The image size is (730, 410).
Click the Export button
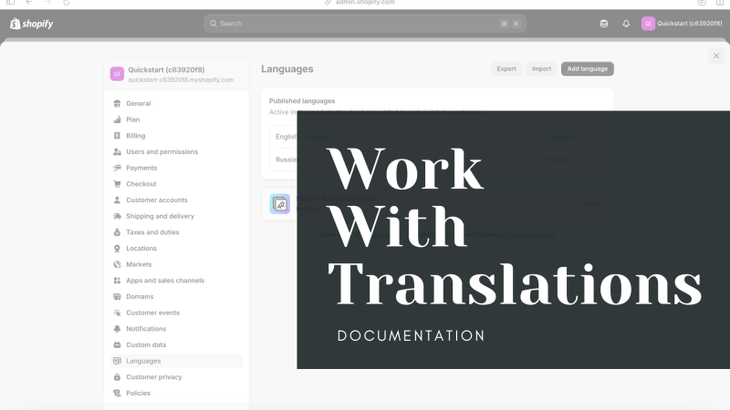pos(506,69)
